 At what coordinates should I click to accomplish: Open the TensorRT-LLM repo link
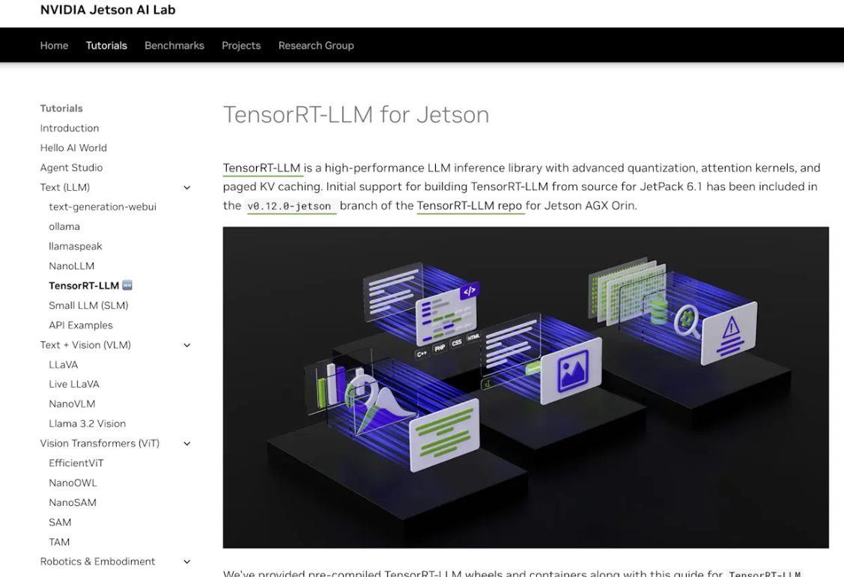(x=470, y=205)
